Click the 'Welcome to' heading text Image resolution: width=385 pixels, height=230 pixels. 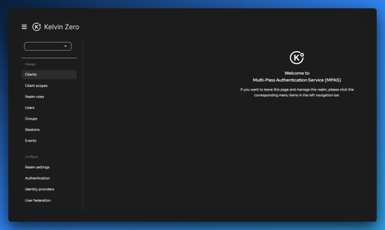pyautogui.click(x=297, y=73)
